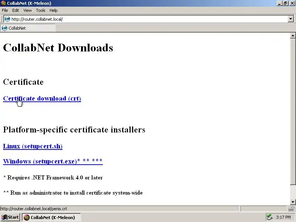Restore down the K-Meleon window

[x=285, y=3]
